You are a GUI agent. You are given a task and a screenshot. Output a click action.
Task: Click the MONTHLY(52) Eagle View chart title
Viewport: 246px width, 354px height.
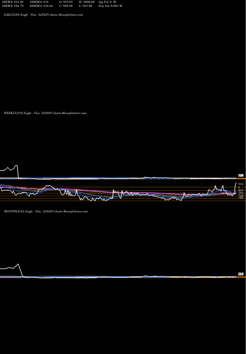tap(46, 211)
